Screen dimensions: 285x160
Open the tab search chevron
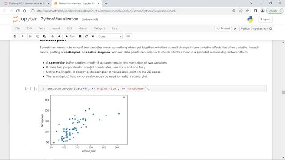pyautogui.click(x=251, y=3)
